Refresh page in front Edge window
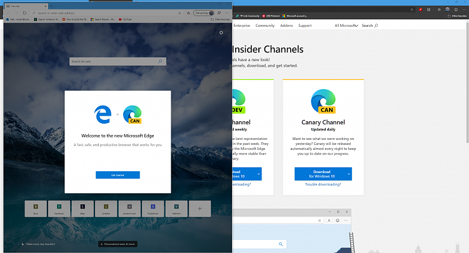Image resolution: width=469 pixels, height=253 pixels. point(24,13)
